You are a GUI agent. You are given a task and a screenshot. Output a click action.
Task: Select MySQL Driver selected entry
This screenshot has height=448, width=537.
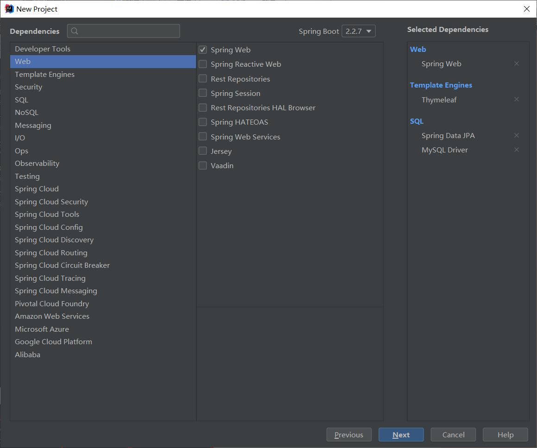click(444, 150)
